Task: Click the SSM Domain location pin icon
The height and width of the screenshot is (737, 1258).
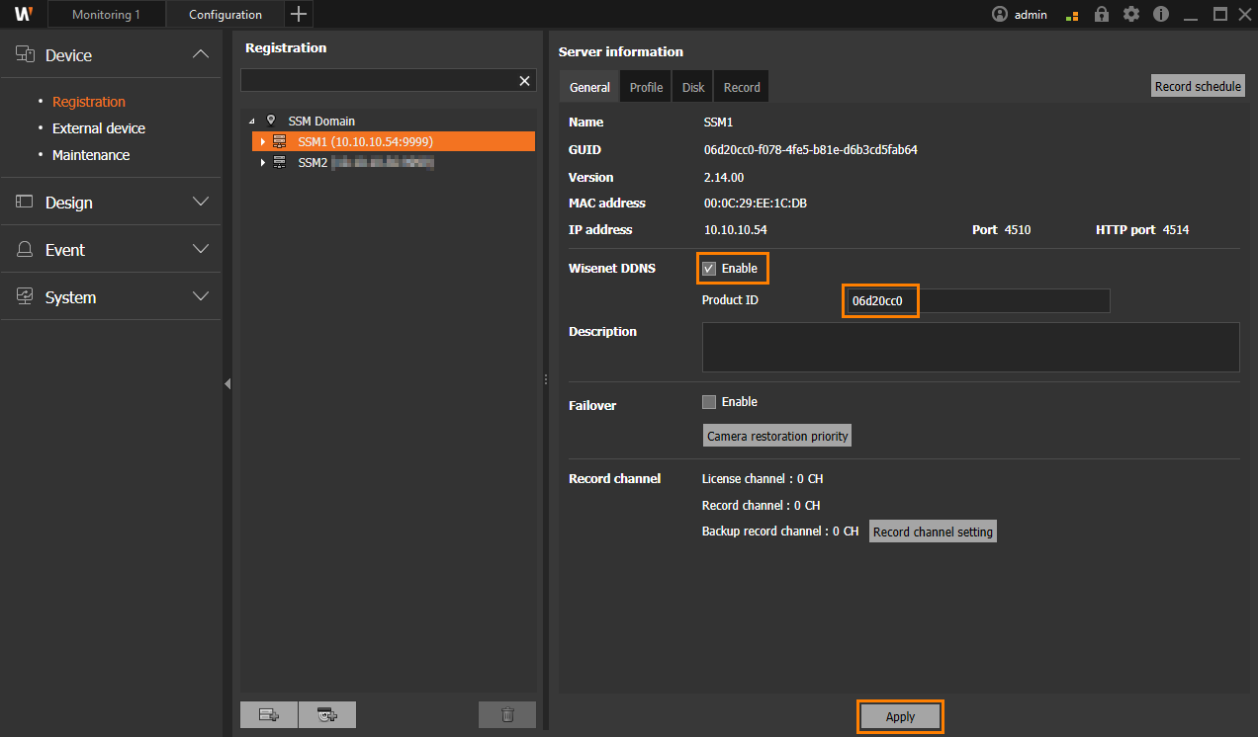Action: [272, 121]
